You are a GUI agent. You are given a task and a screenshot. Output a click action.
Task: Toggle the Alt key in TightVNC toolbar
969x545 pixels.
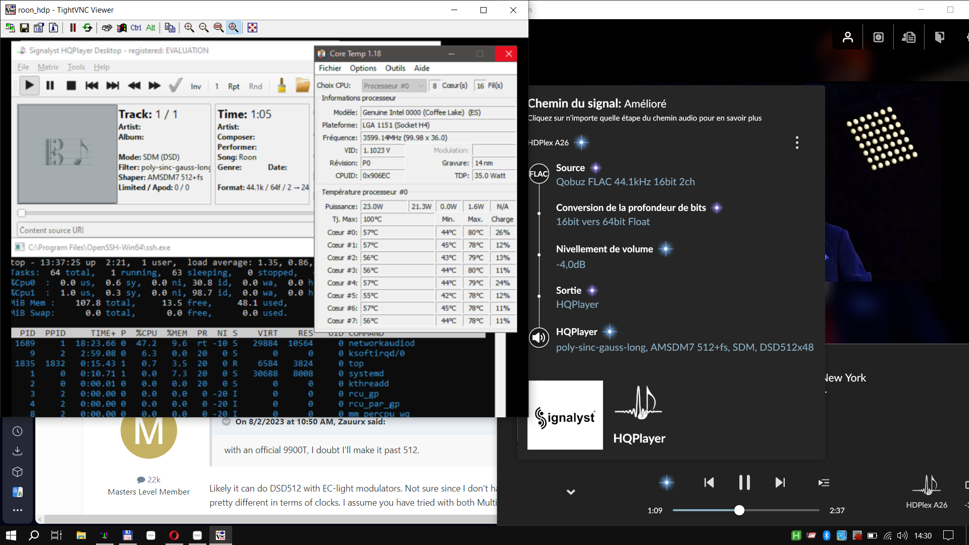150,28
